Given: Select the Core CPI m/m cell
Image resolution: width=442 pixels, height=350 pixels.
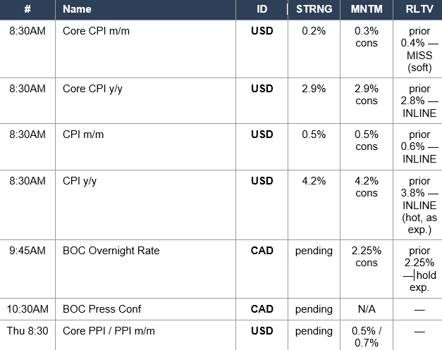Looking at the screenshot, I should [145, 49].
